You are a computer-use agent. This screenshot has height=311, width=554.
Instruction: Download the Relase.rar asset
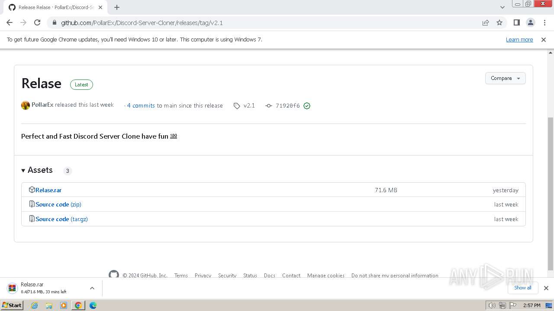[48, 190]
